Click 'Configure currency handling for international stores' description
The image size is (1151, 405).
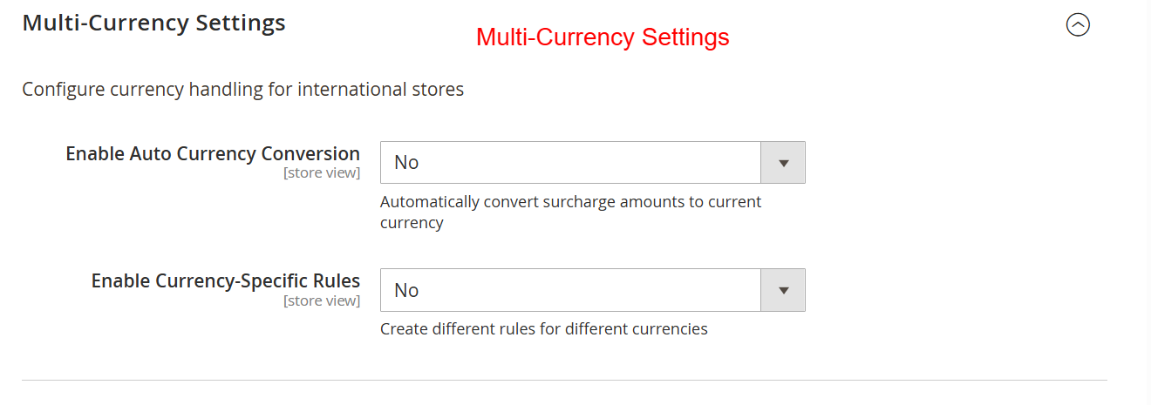tap(242, 89)
